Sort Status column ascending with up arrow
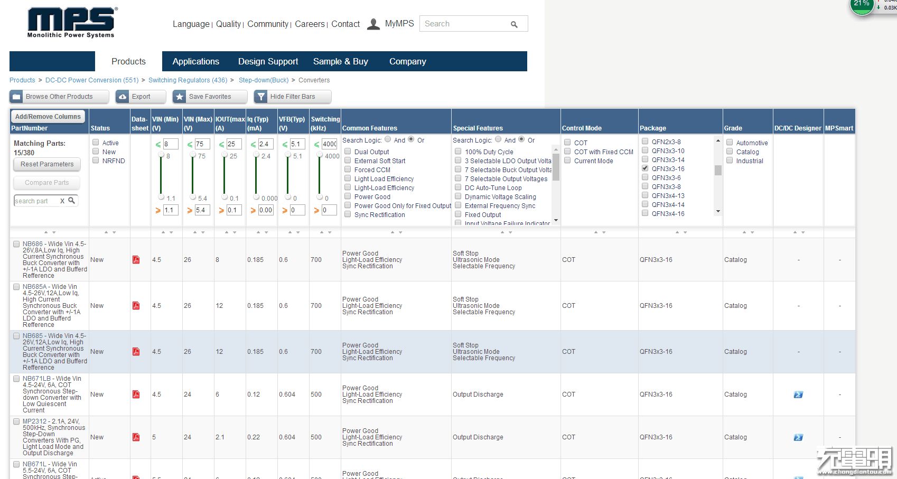 106,232
